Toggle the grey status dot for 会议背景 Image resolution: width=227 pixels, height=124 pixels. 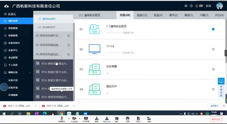point(213,69)
